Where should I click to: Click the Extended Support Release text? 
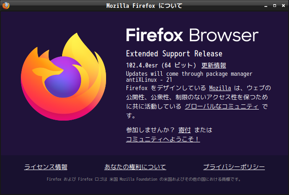point(174,54)
